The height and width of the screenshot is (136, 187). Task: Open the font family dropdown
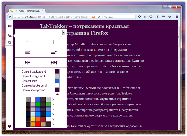[64, 33]
